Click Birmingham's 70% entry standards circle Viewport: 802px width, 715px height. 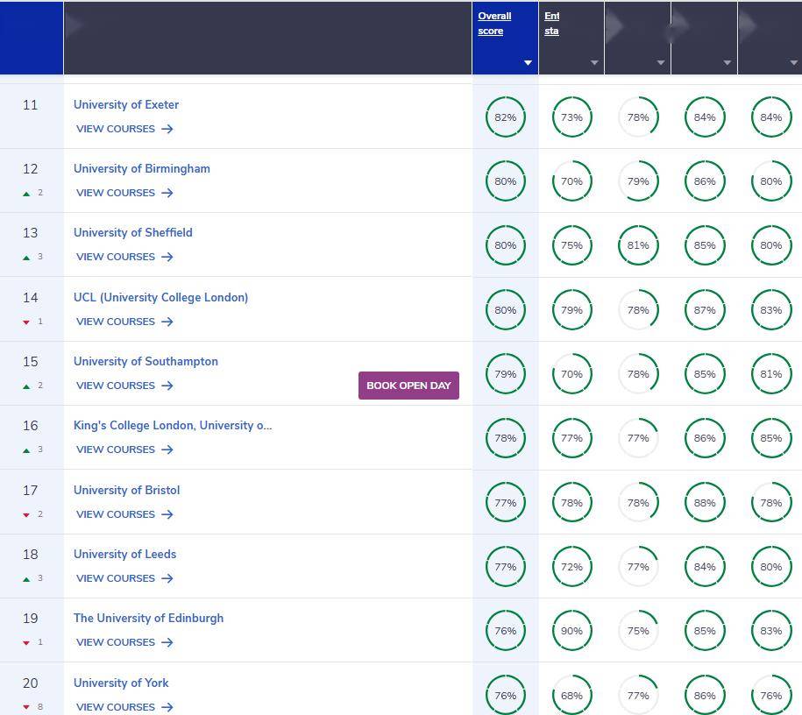tap(571, 181)
